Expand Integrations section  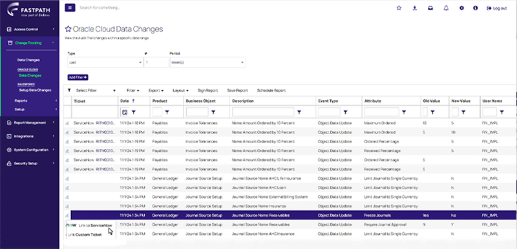[30, 136]
